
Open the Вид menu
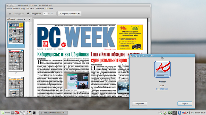tap(23, 8)
